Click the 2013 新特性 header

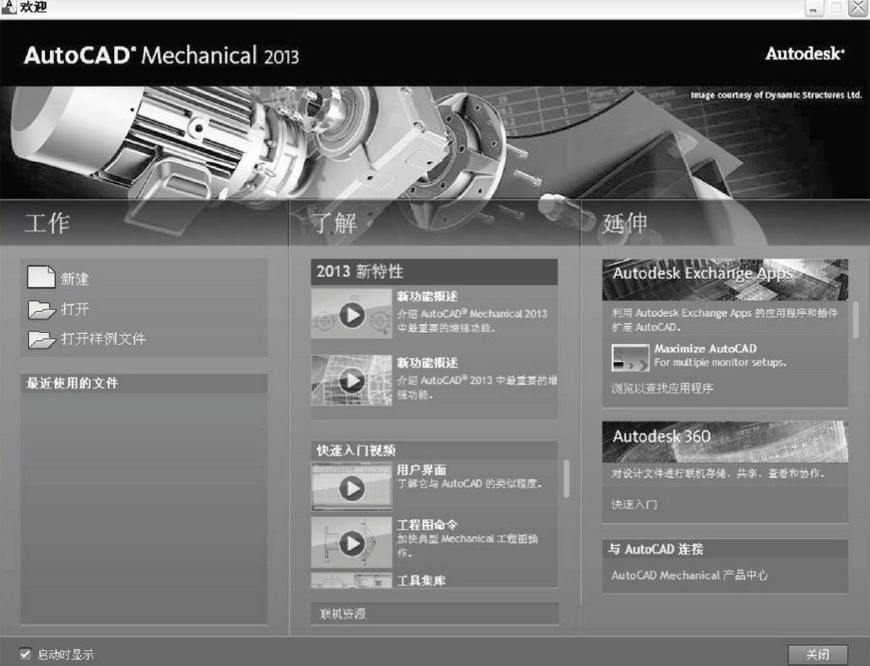(434, 272)
